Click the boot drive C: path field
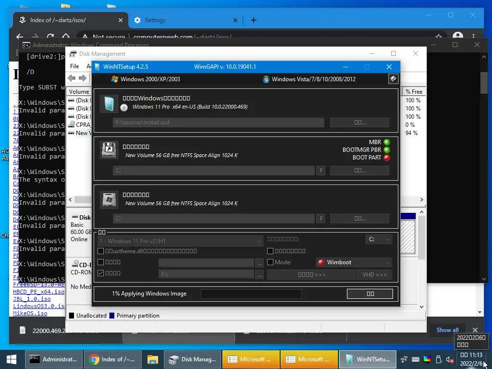Screen dimensions: 492x369 coord(214,171)
